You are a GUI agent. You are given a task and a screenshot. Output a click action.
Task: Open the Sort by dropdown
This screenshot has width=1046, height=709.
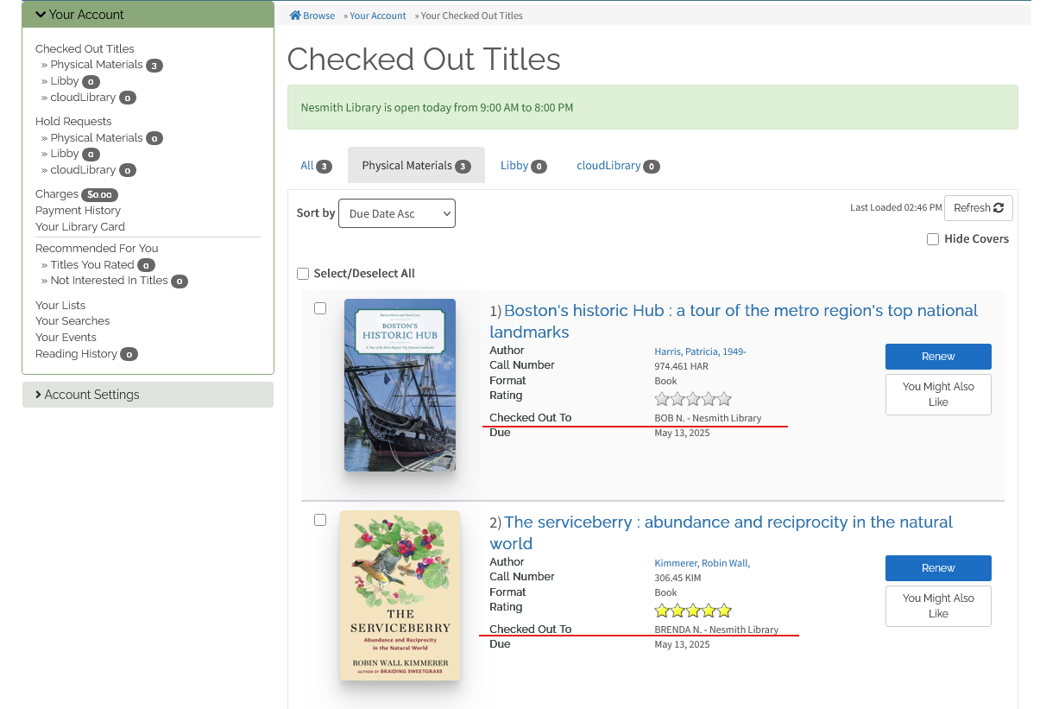(x=397, y=213)
